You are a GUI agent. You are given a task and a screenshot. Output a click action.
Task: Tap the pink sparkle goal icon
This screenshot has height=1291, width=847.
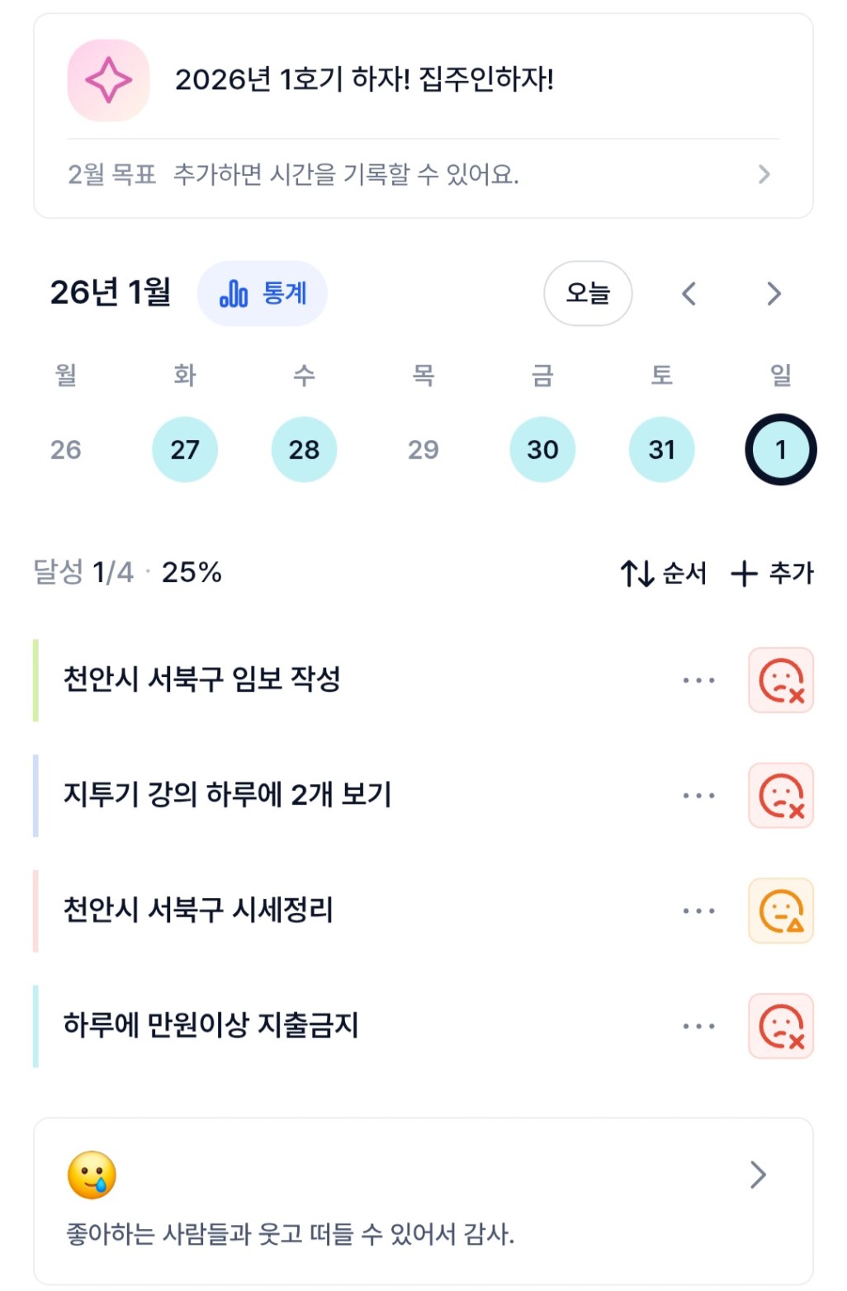click(108, 81)
